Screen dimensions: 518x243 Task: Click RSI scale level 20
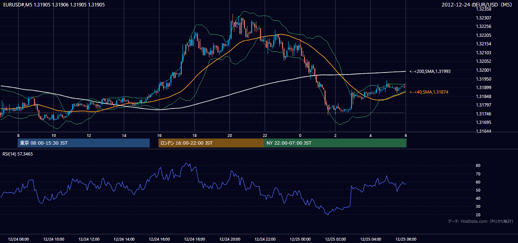click(478, 215)
